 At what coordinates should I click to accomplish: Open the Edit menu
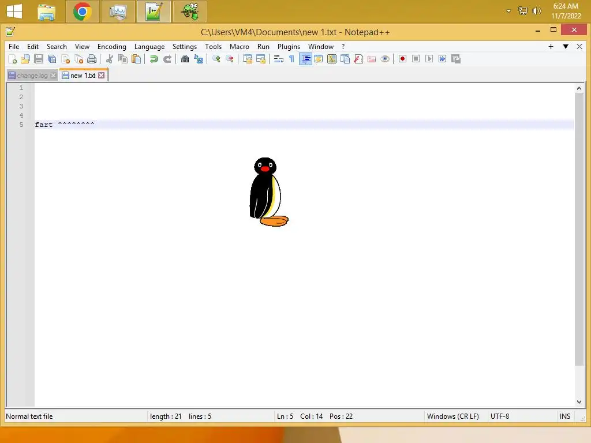33,47
